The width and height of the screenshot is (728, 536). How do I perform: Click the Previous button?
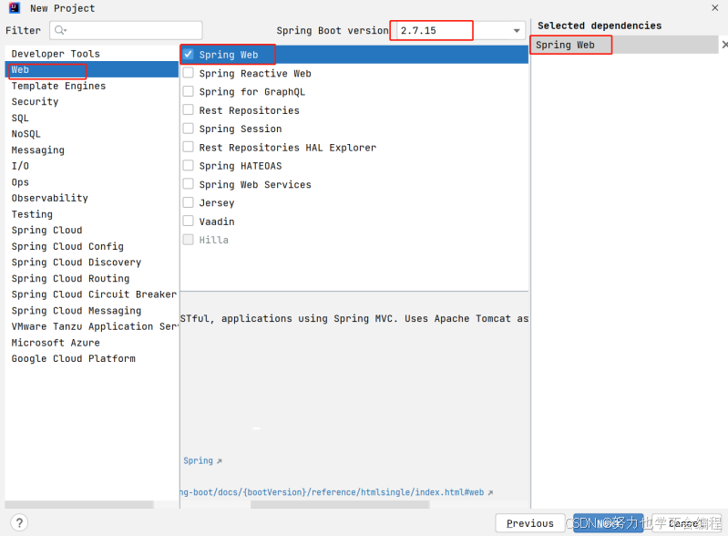click(x=529, y=523)
